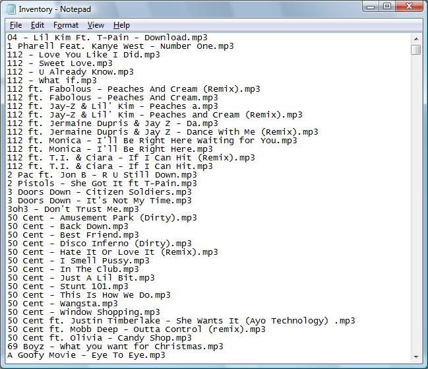Click line "50 Cent - Wangsta.mp3"

pyautogui.click(x=63, y=304)
